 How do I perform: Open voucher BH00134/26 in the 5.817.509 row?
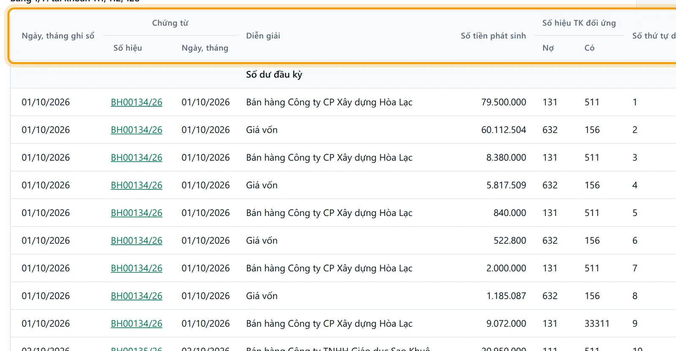[x=136, y=185]
